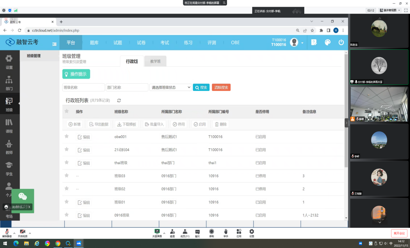Click the orange 清除搜索 button

[221, 87]
